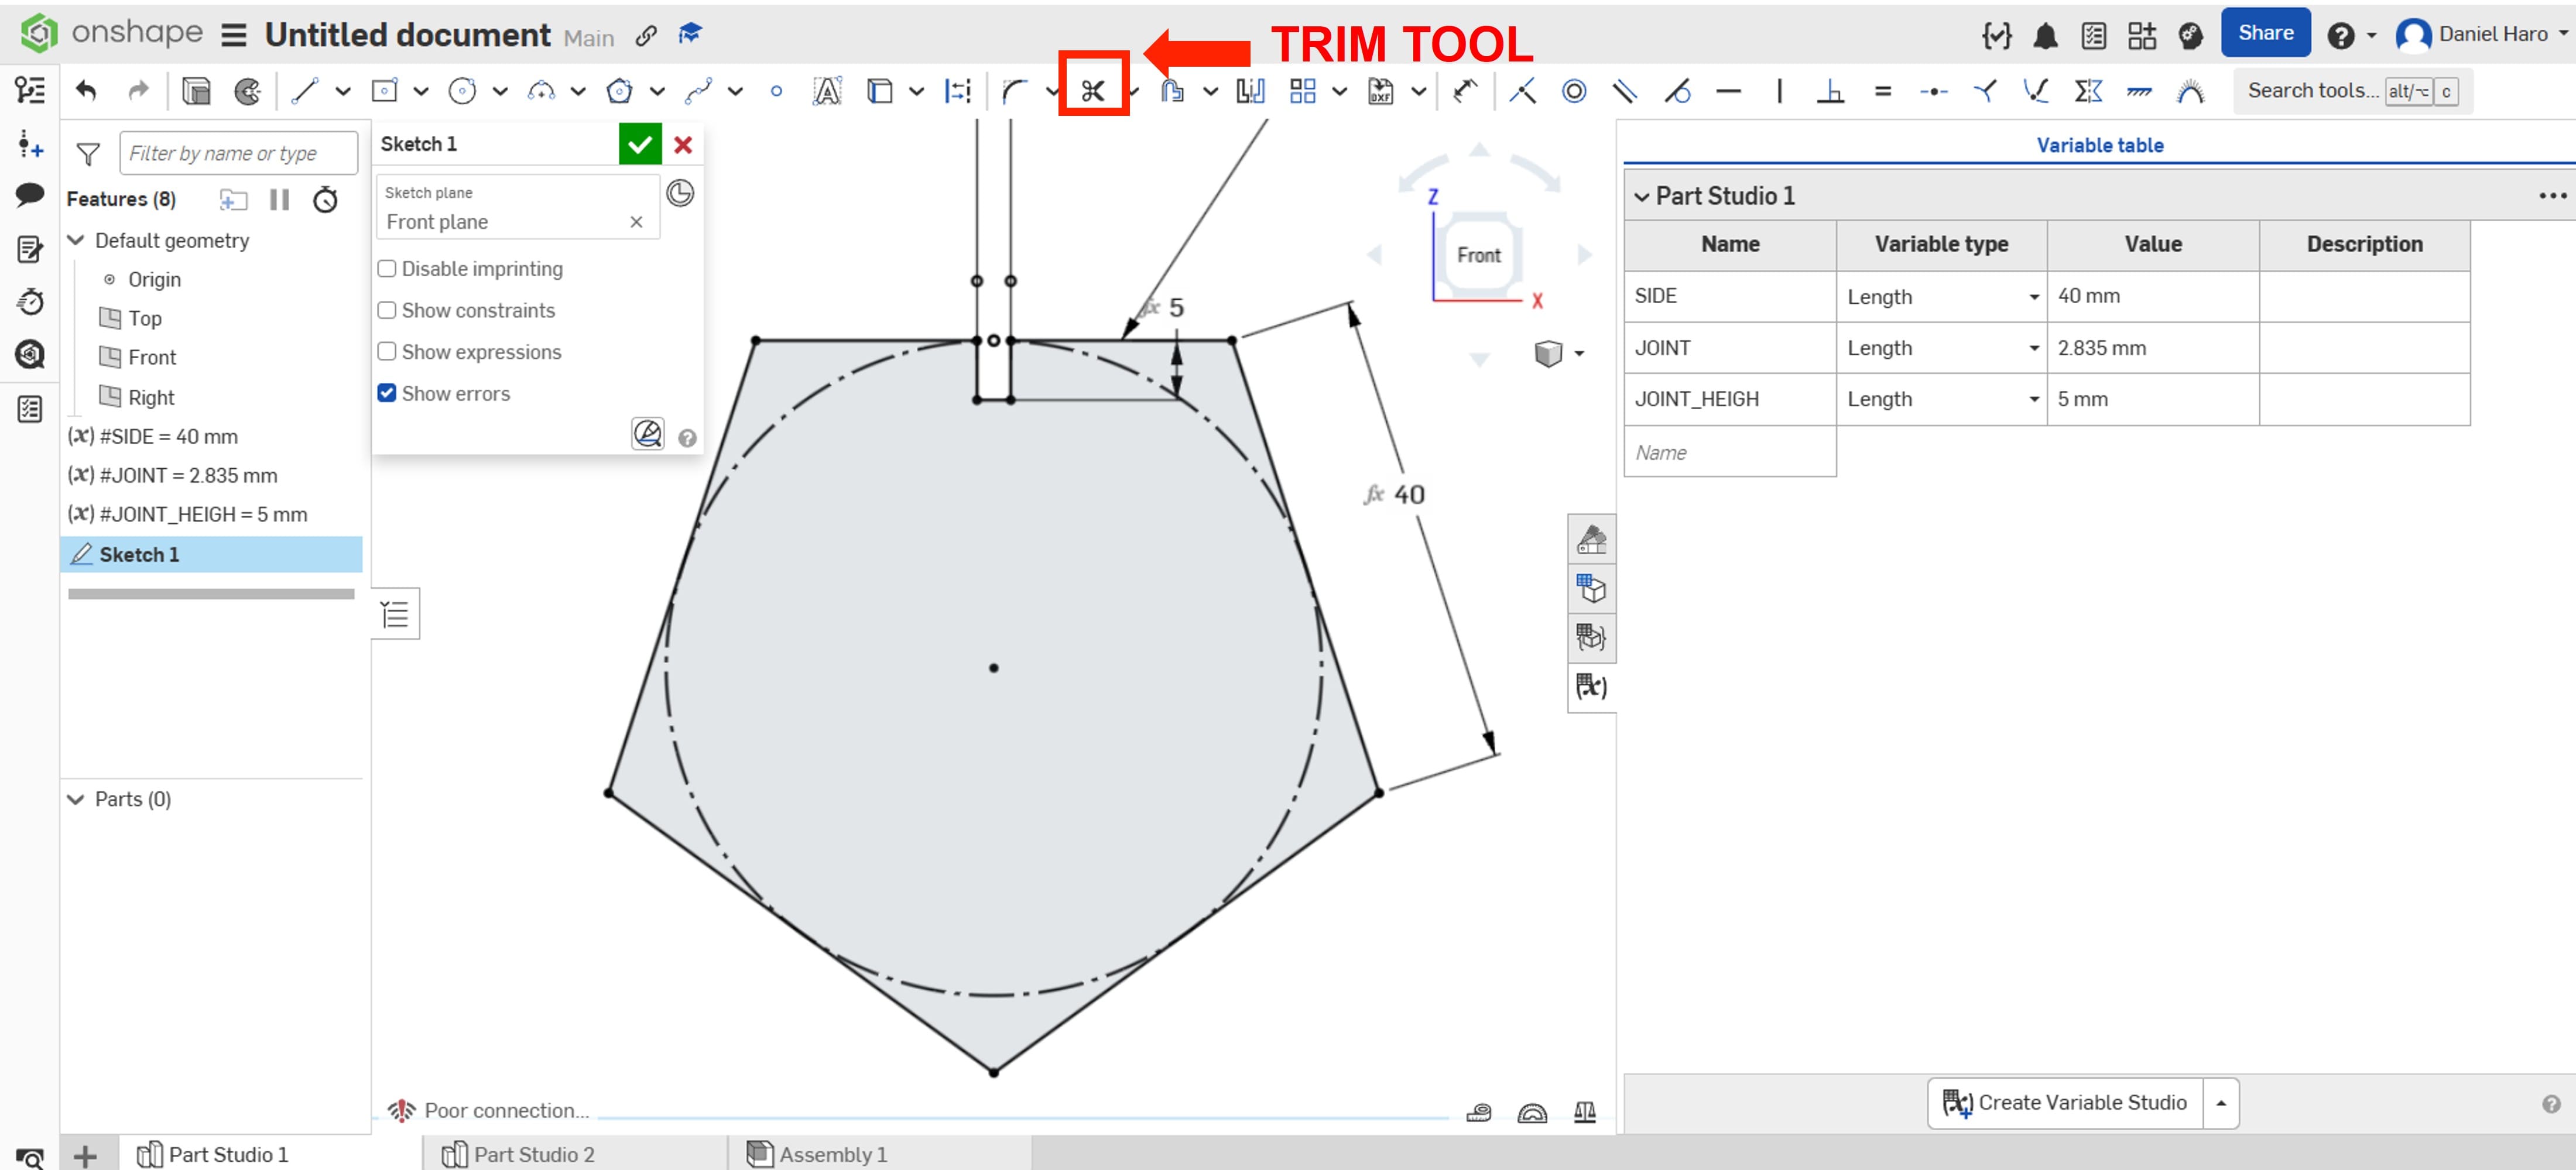Check Disable imprinting option
Screen dimensions: 2576x1170
pos(387,268)
